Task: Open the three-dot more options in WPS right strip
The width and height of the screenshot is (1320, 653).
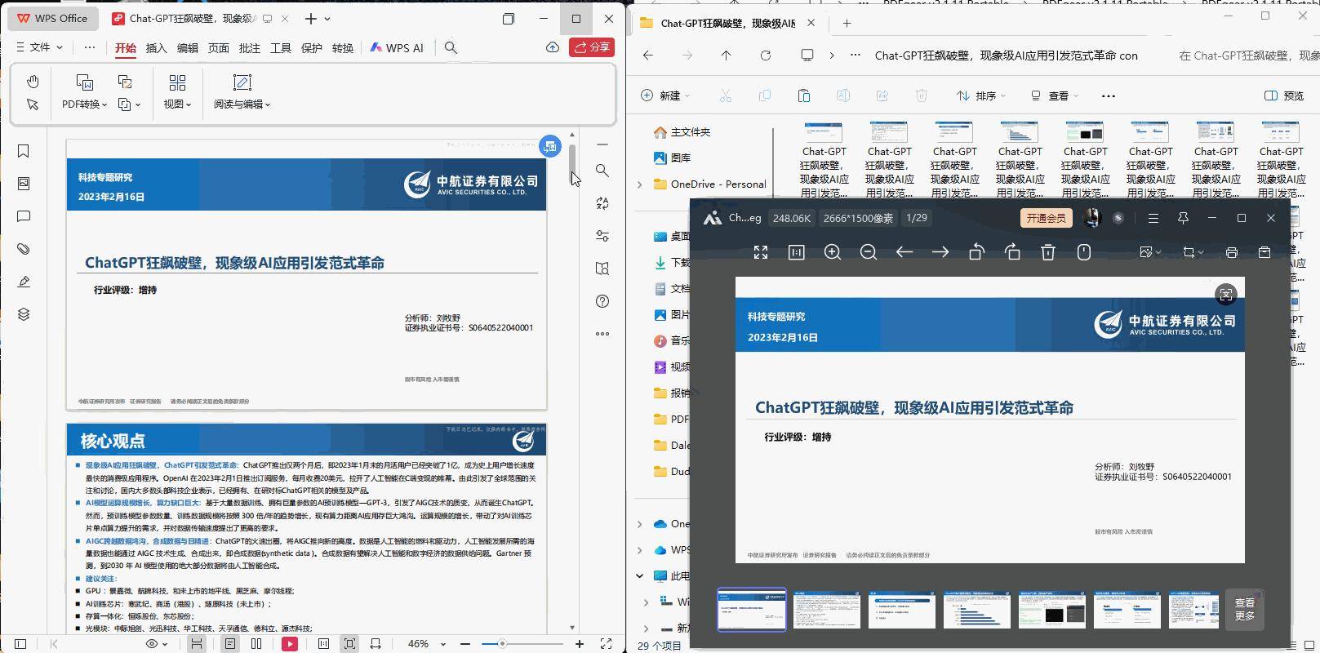Action: (602, 334)
